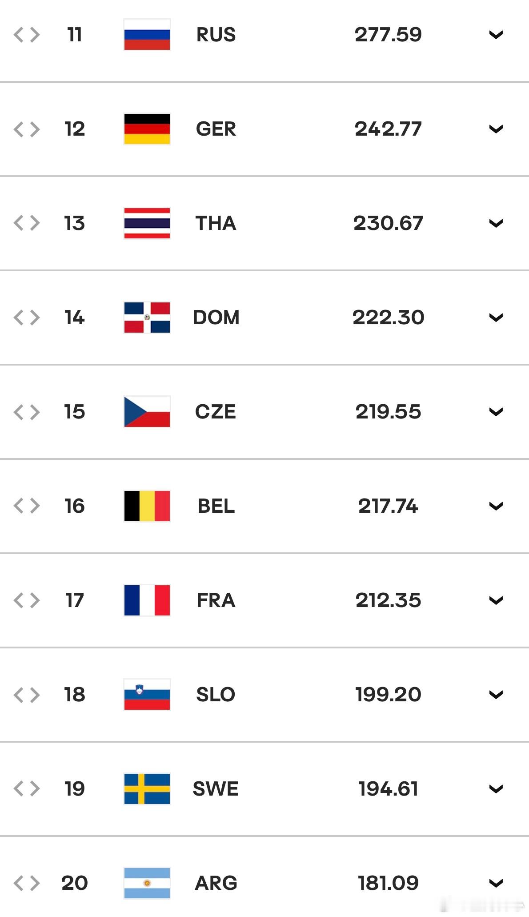
Task: Click the DOM team name
Action: (216, 318)
